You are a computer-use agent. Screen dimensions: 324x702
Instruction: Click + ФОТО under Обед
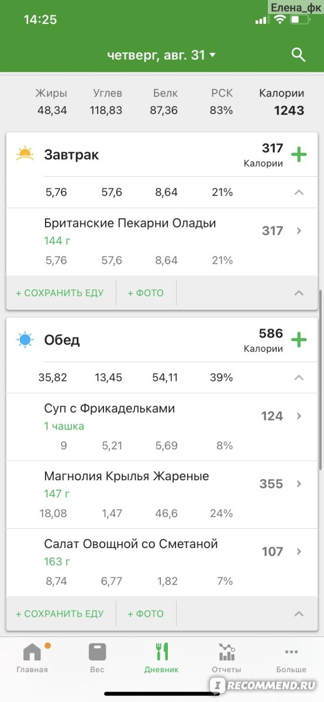pos(146,614)
